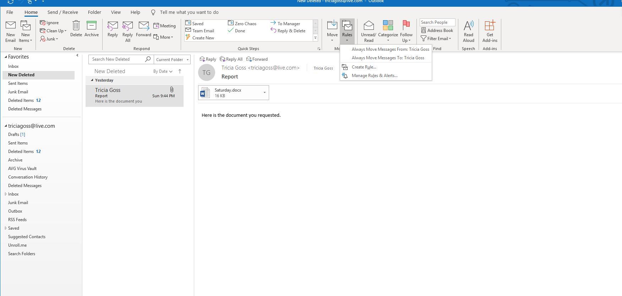Select the Team Email quick step
Image resolution: width=622 pixels, height=296 pixels.
coord(200,31)
